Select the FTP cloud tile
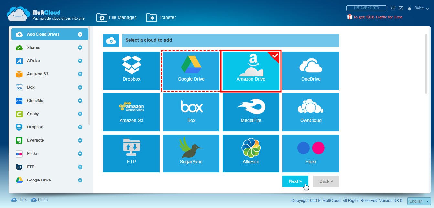The image size is (434, 208). pyautogui.click(x=131, y=153)
